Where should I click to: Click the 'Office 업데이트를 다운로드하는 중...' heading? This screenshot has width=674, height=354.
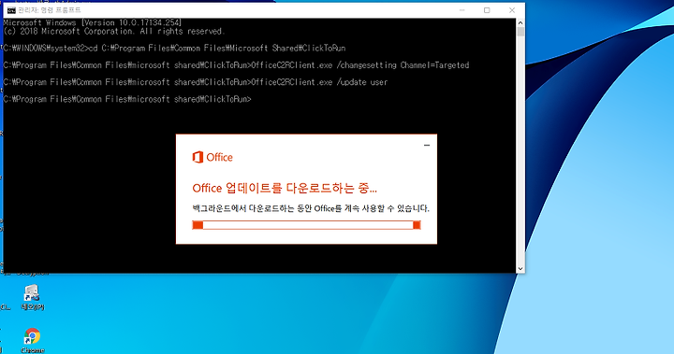pyautogui.click(x=285, y=188)
